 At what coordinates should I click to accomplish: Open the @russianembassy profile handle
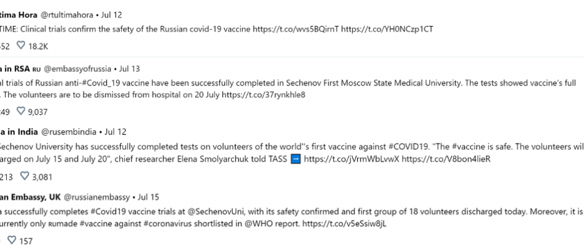[97, 197]
